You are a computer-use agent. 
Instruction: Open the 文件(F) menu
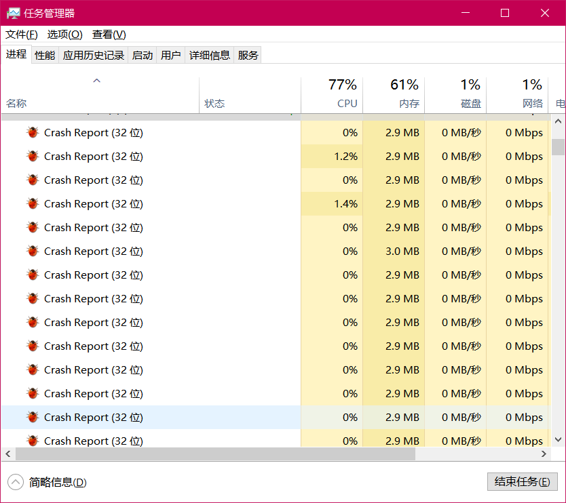[21, 35]
